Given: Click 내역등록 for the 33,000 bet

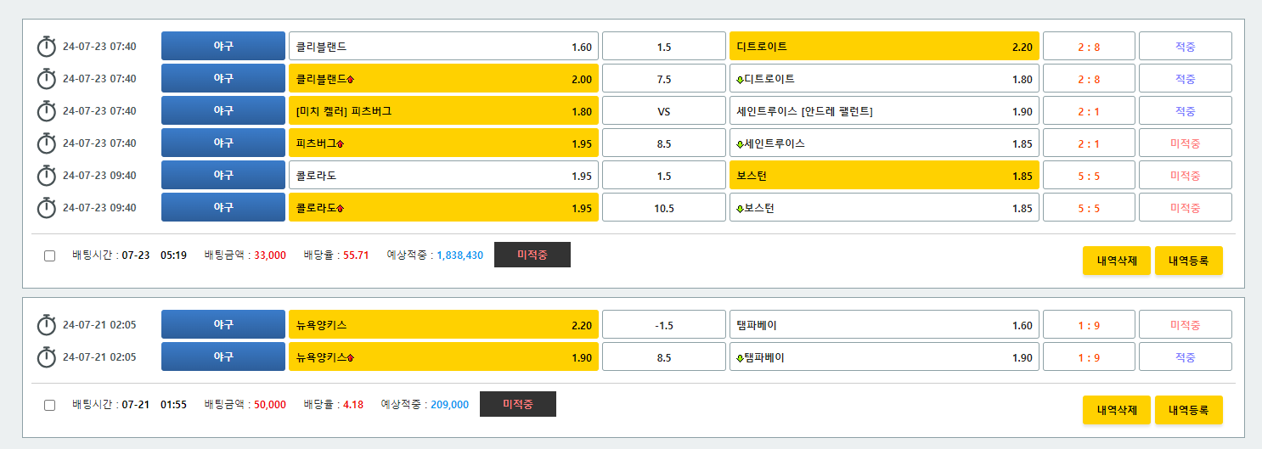Looking at the screenshot, I should 1188,261.
